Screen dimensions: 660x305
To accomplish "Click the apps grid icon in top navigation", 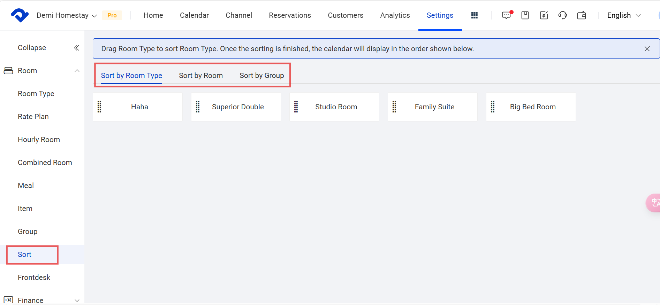I will tap(474, 15).
